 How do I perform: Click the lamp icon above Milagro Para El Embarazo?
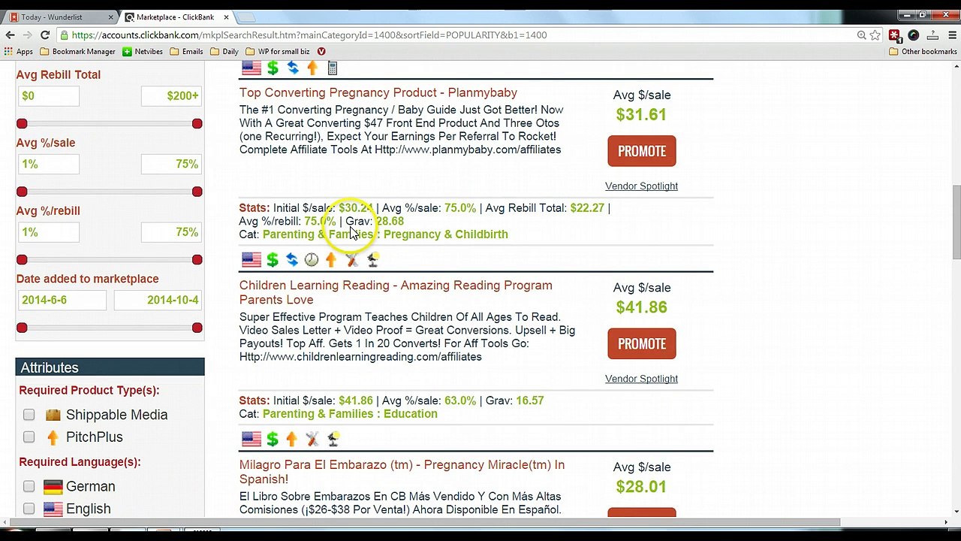click(x=333, y=439)
